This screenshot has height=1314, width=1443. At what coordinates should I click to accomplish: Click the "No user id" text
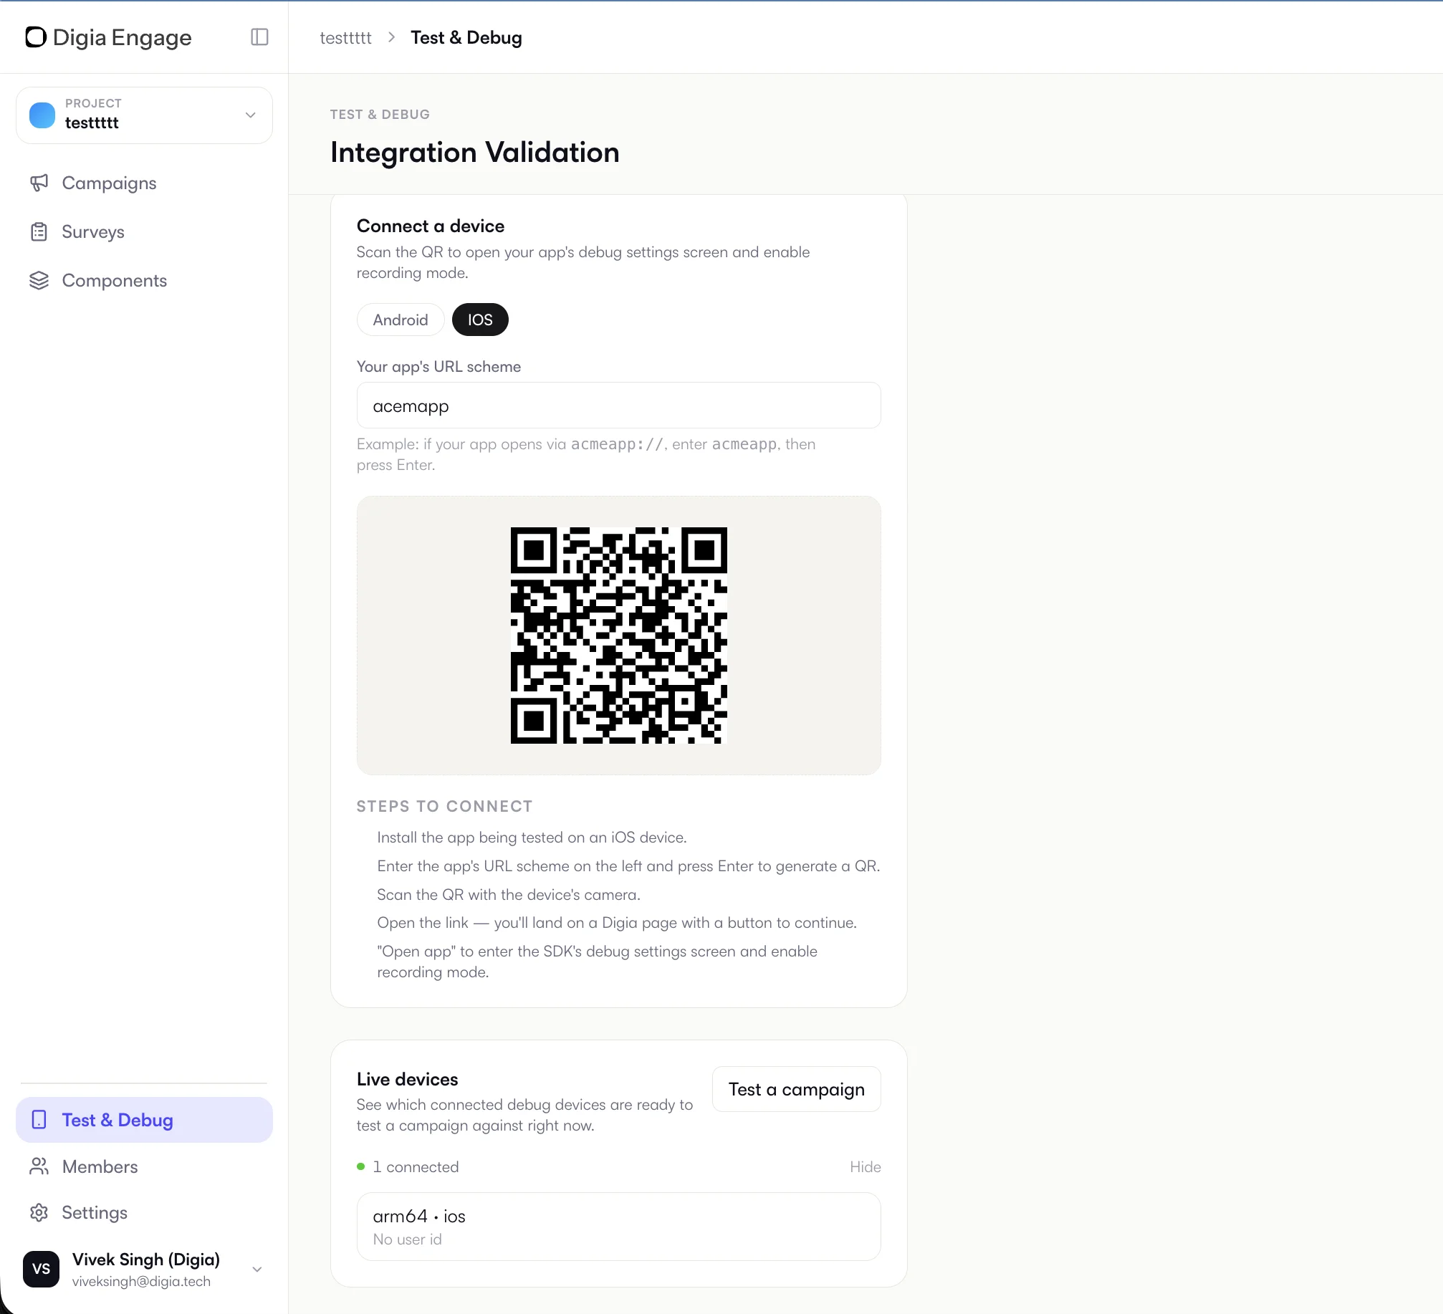pyautogui.click(x=408, y=1239)
